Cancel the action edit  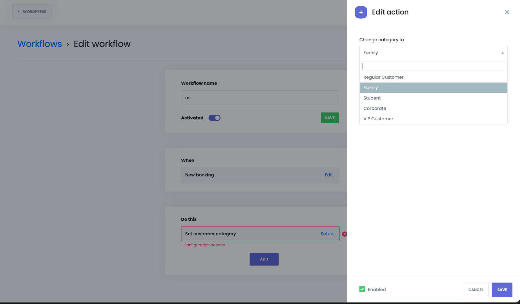click(x=476, y=290)
